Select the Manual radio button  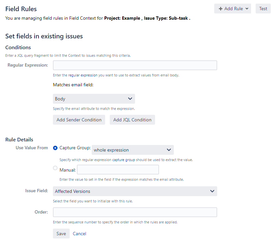coord(55,168)
